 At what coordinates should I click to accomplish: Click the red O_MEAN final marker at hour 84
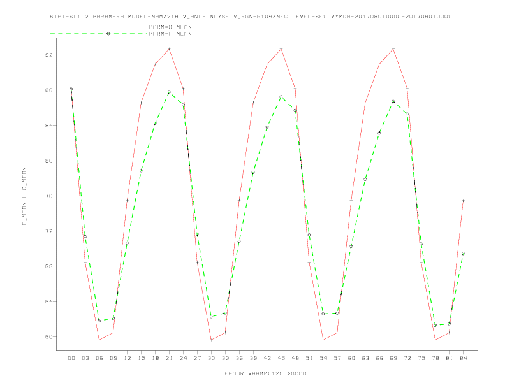pyautogui.click(x=463, y=201)
